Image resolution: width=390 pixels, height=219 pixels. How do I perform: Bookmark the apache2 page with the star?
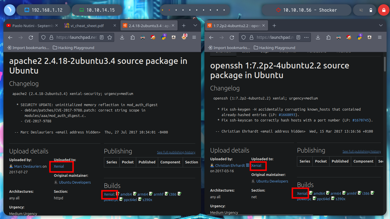point(110,37)
